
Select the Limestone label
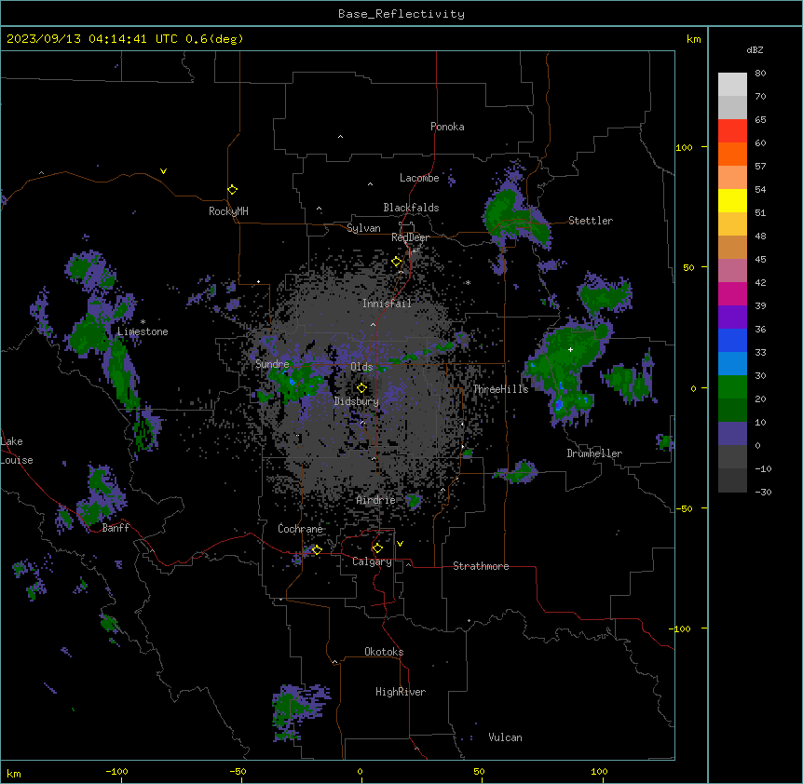pyautogui.click(x=143, y=331)
